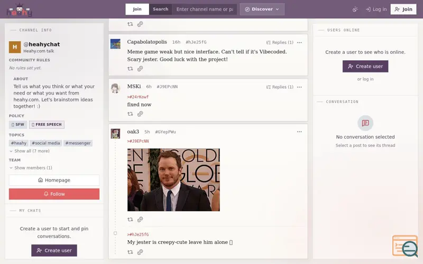
Task: Follow the heahychat channel
Action: (54, 194)
